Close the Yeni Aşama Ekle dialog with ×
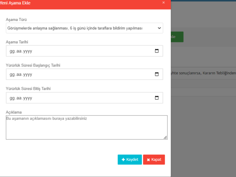The height and width of the screenshot is (177, 236). pyautogui.click(x=163, y=3)
